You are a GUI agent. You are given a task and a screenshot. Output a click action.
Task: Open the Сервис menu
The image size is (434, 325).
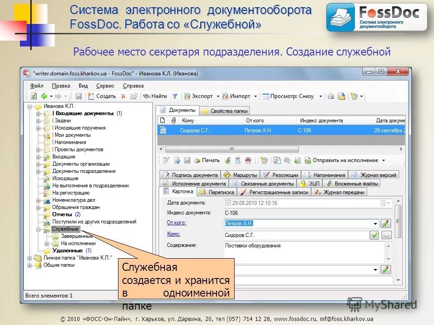(105, 86)
